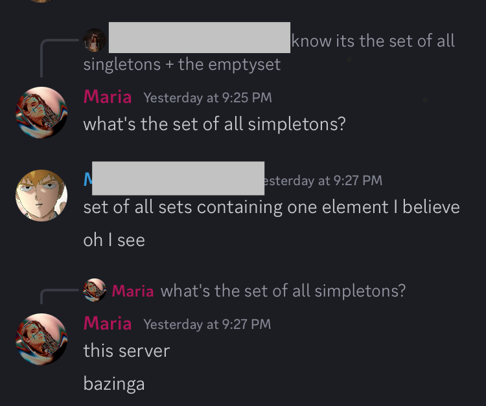Click 'Yesterday at 9:27 PM' timestamp on Maria's message

(207, 324)
